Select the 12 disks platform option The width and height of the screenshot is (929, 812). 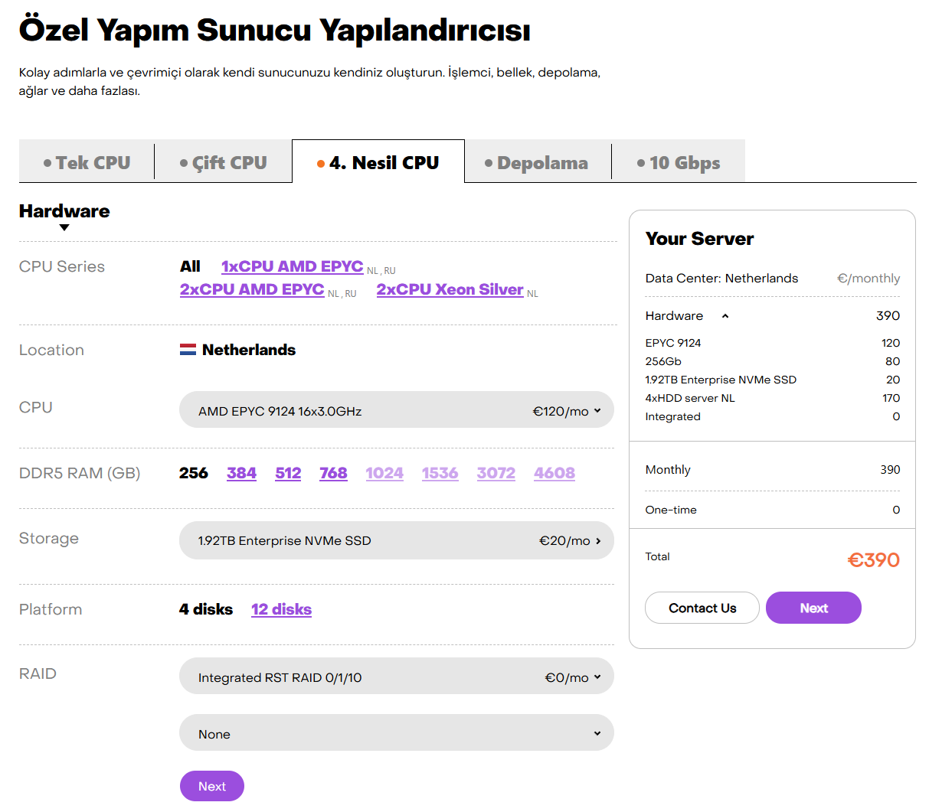tap(281, 609)
